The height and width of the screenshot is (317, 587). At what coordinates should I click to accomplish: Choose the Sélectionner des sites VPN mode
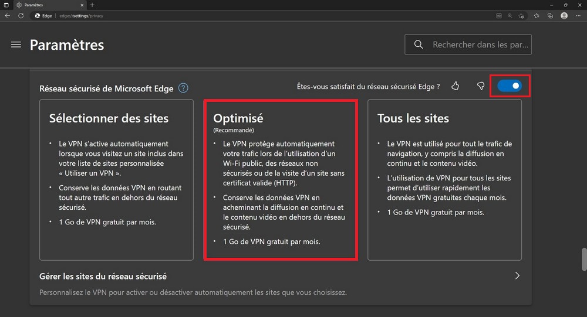(x=116, y=179)
